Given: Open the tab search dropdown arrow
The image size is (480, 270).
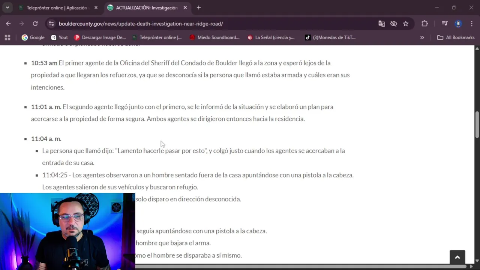Looking at the screenshot, I should coord(7,7).
